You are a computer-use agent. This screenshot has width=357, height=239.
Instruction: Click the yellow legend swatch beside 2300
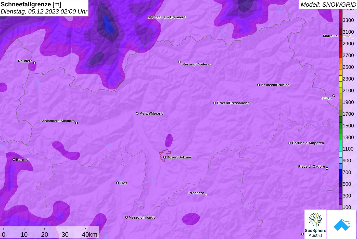point(341,78)
